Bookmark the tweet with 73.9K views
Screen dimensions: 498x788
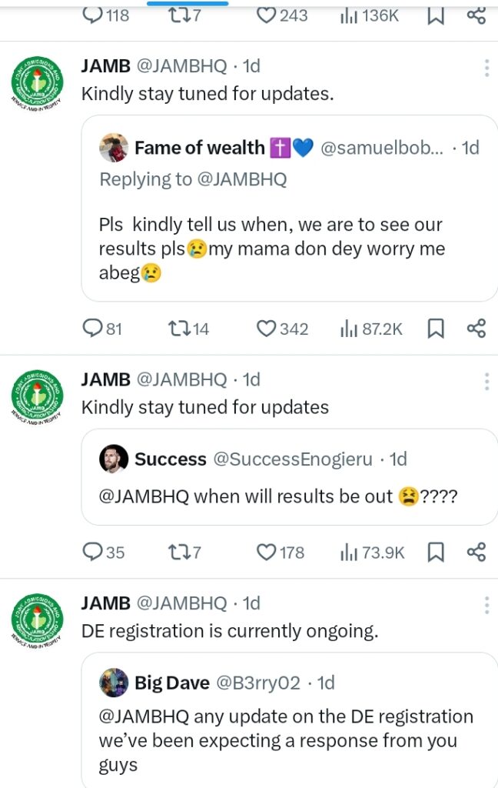[436, 553]
